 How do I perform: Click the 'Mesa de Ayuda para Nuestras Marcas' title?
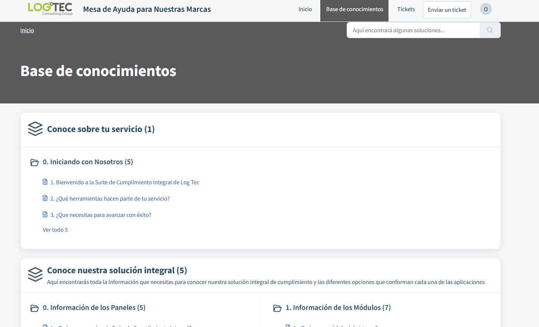pyautogui.click(x=147, y=9)
